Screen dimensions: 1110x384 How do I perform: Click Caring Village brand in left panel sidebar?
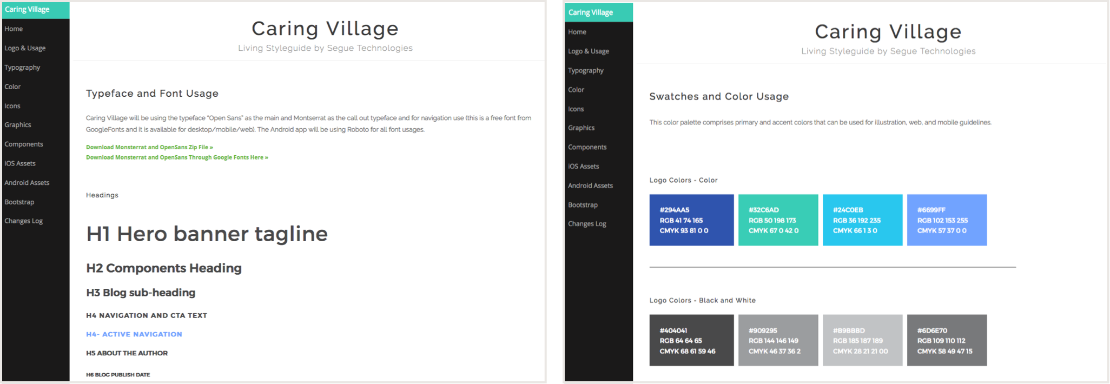[28, 10]
